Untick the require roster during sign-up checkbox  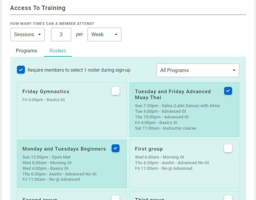tap(21, 70)
